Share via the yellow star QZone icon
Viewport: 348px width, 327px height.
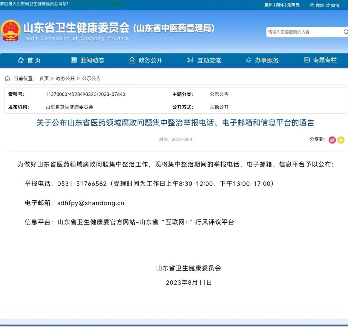[341, 140]
